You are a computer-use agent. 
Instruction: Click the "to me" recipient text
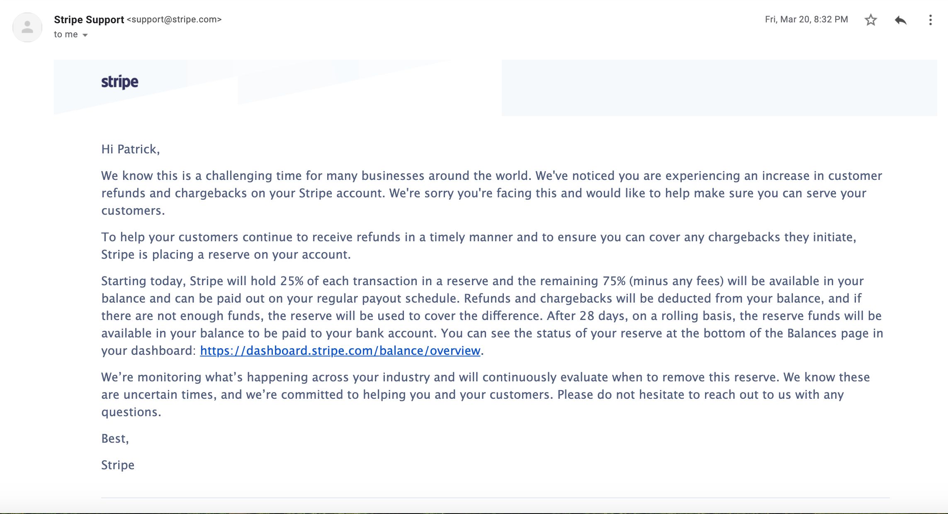tap(66, 34)
